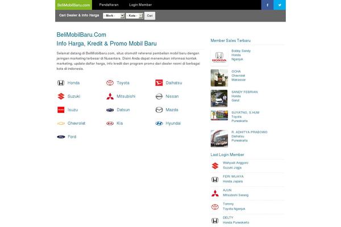The height and width of the screenshot is (227, 341).
Task: Open FERI WIJAYA member link
Action: click(x=233, y=176)
